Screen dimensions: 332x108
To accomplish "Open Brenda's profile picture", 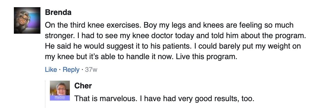I will click(27, 20).
